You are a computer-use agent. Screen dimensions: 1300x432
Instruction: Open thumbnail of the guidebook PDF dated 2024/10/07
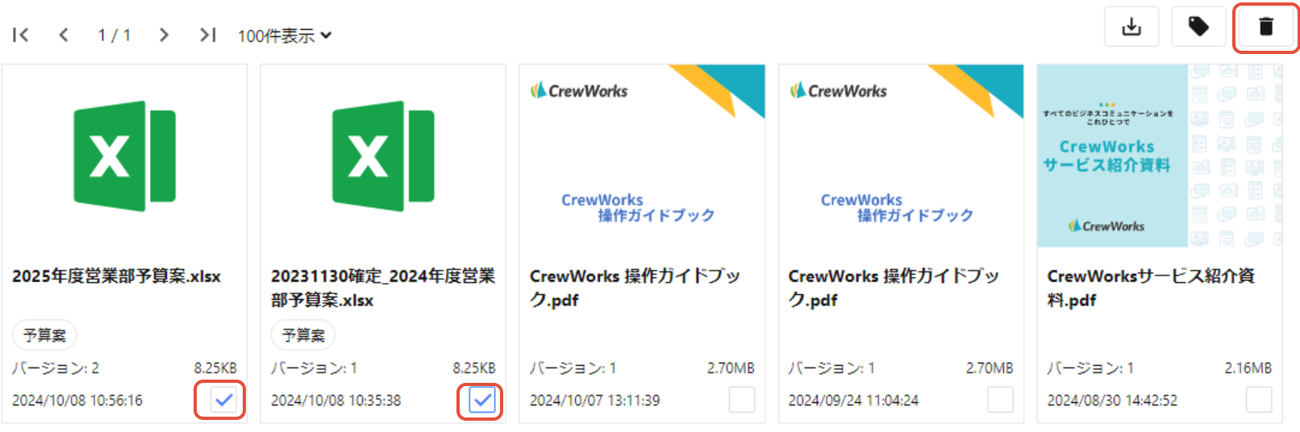642,156
